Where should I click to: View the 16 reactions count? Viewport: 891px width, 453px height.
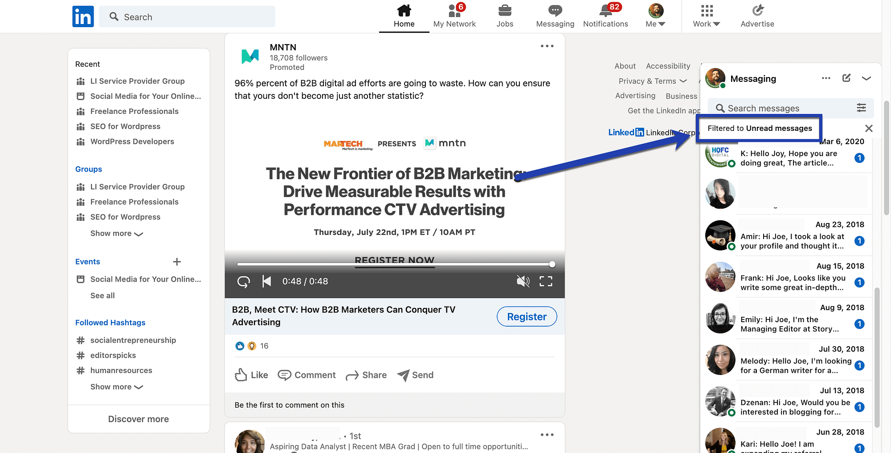point(264,346)
